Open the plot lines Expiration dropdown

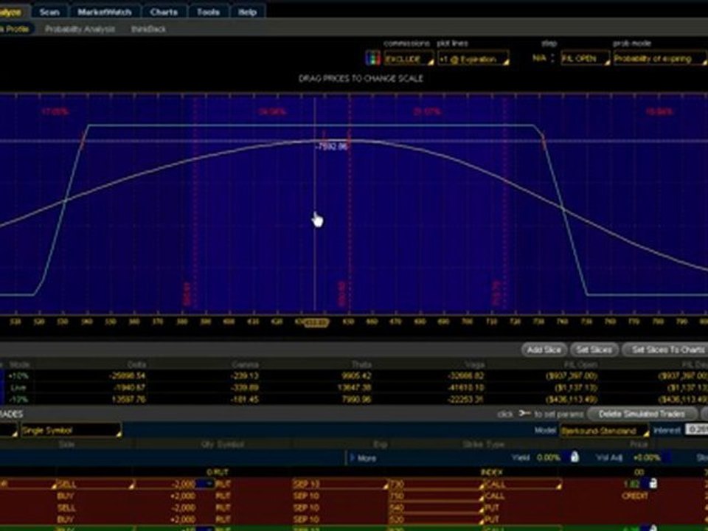click(x=473, y=59)
